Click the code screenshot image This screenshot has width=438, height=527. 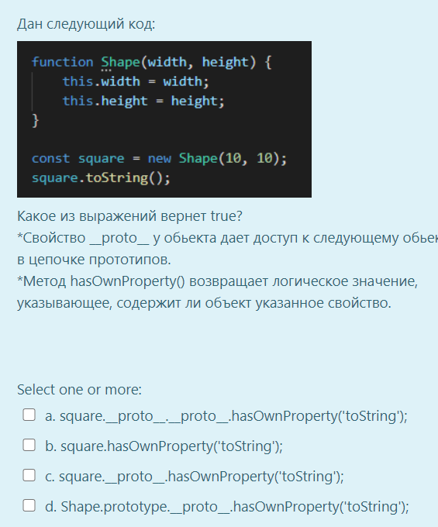tap(164, 119)
